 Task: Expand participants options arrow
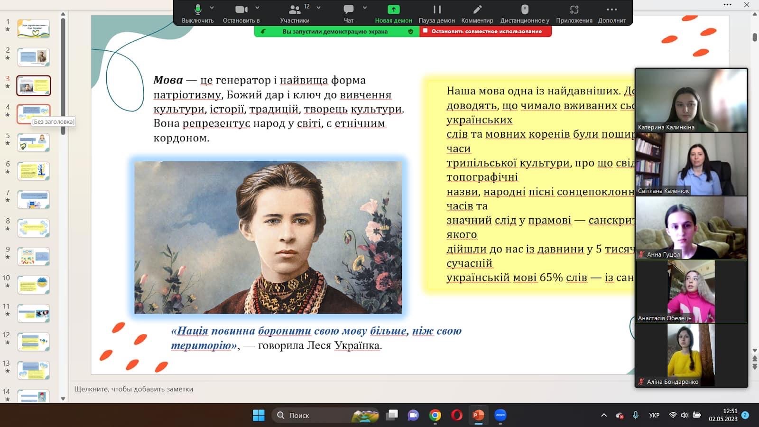[319, 8]
